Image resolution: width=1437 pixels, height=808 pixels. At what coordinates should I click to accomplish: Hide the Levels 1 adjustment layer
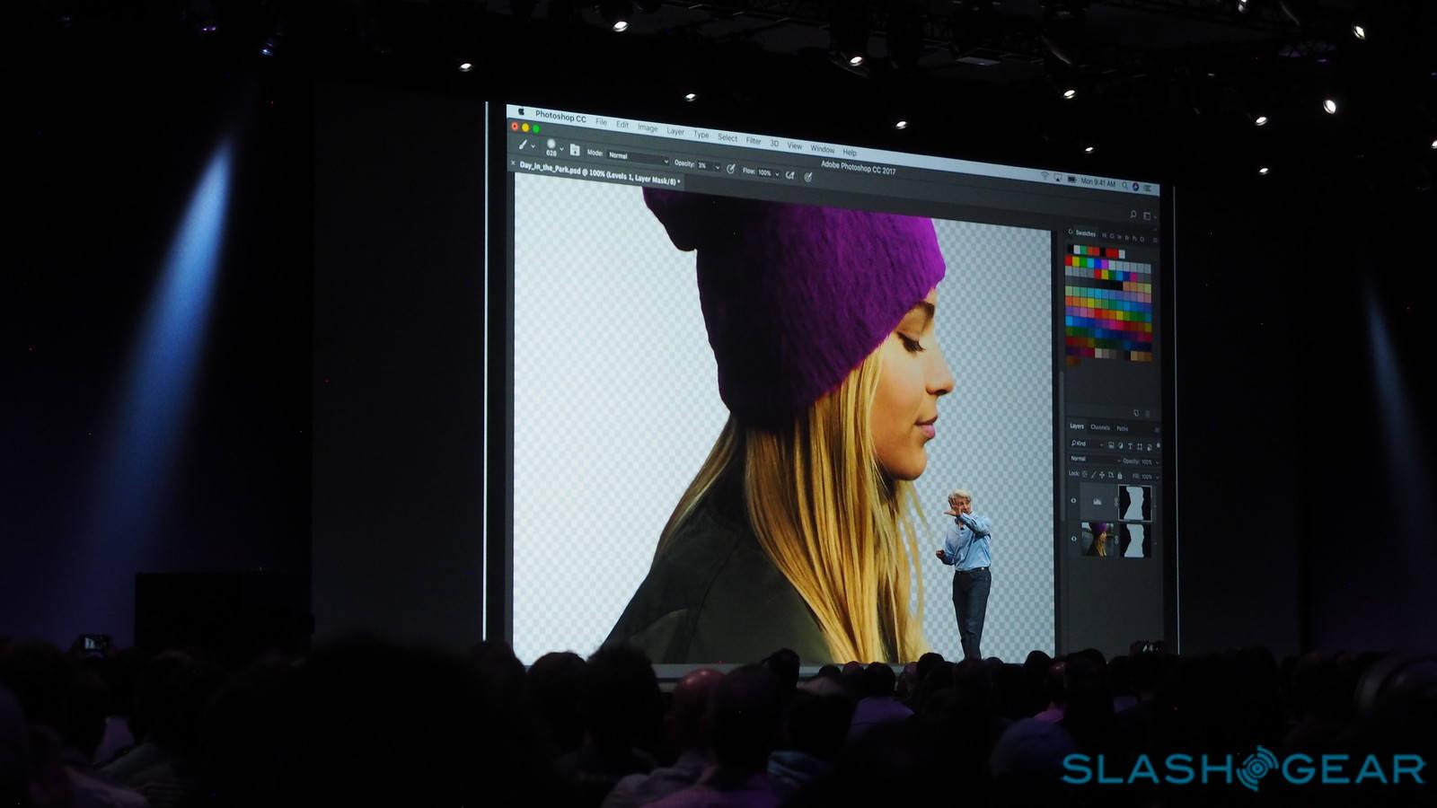coord(1073,501)
